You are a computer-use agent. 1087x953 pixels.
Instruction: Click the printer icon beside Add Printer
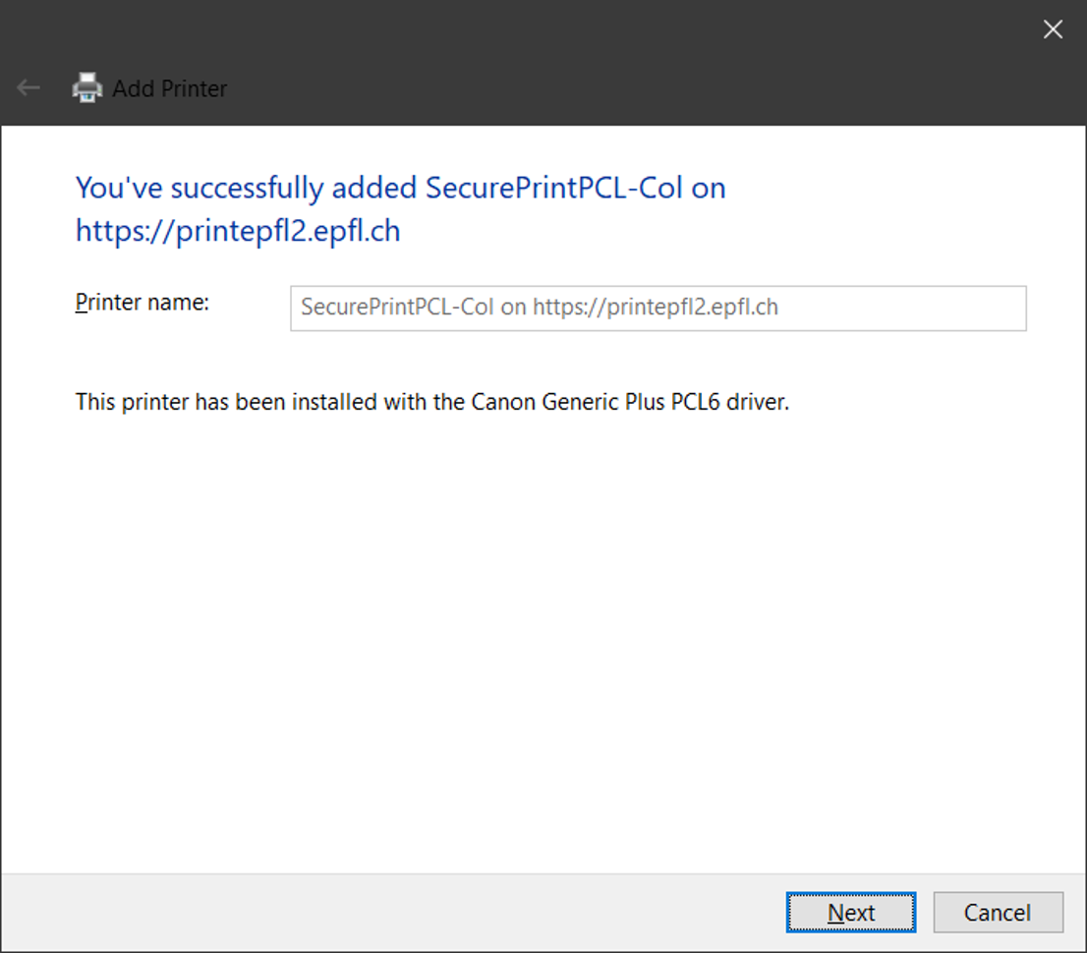[87, 88]
